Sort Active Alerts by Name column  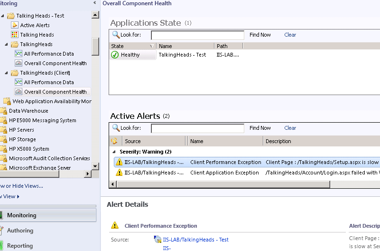click(225, 141)
